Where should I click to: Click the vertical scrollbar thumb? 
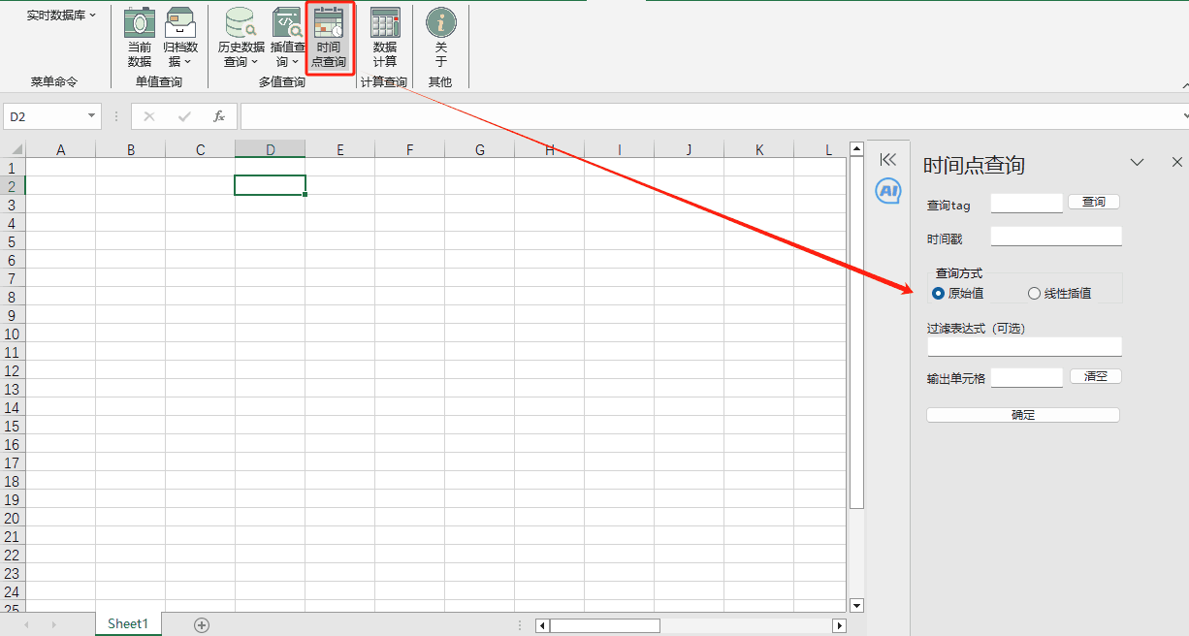click(856, 333)
